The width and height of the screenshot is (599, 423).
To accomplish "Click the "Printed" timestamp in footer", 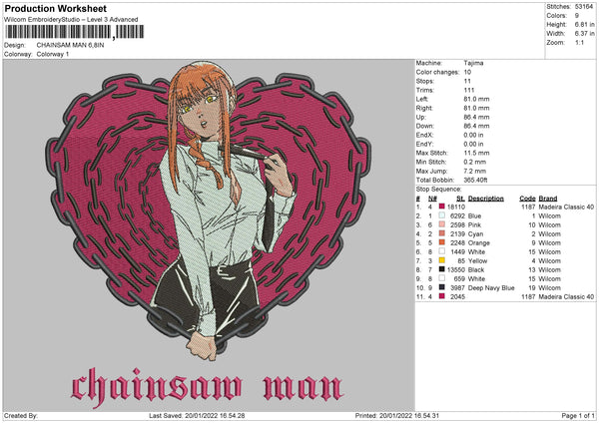I will (397, 415).
